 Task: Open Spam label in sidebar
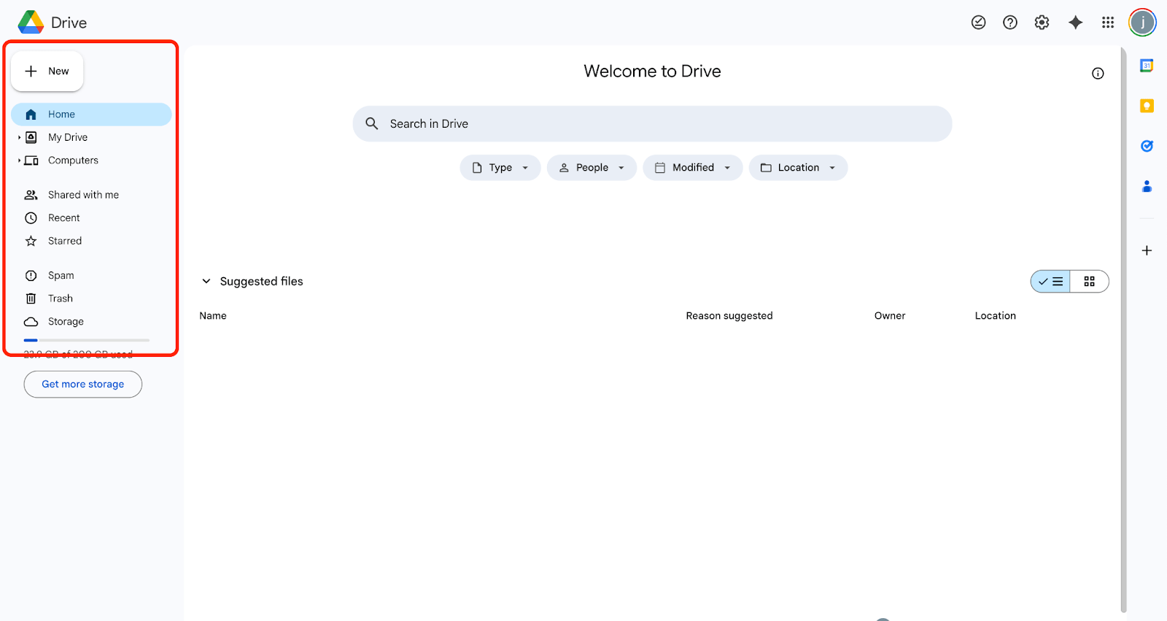(x=61, y=275)
